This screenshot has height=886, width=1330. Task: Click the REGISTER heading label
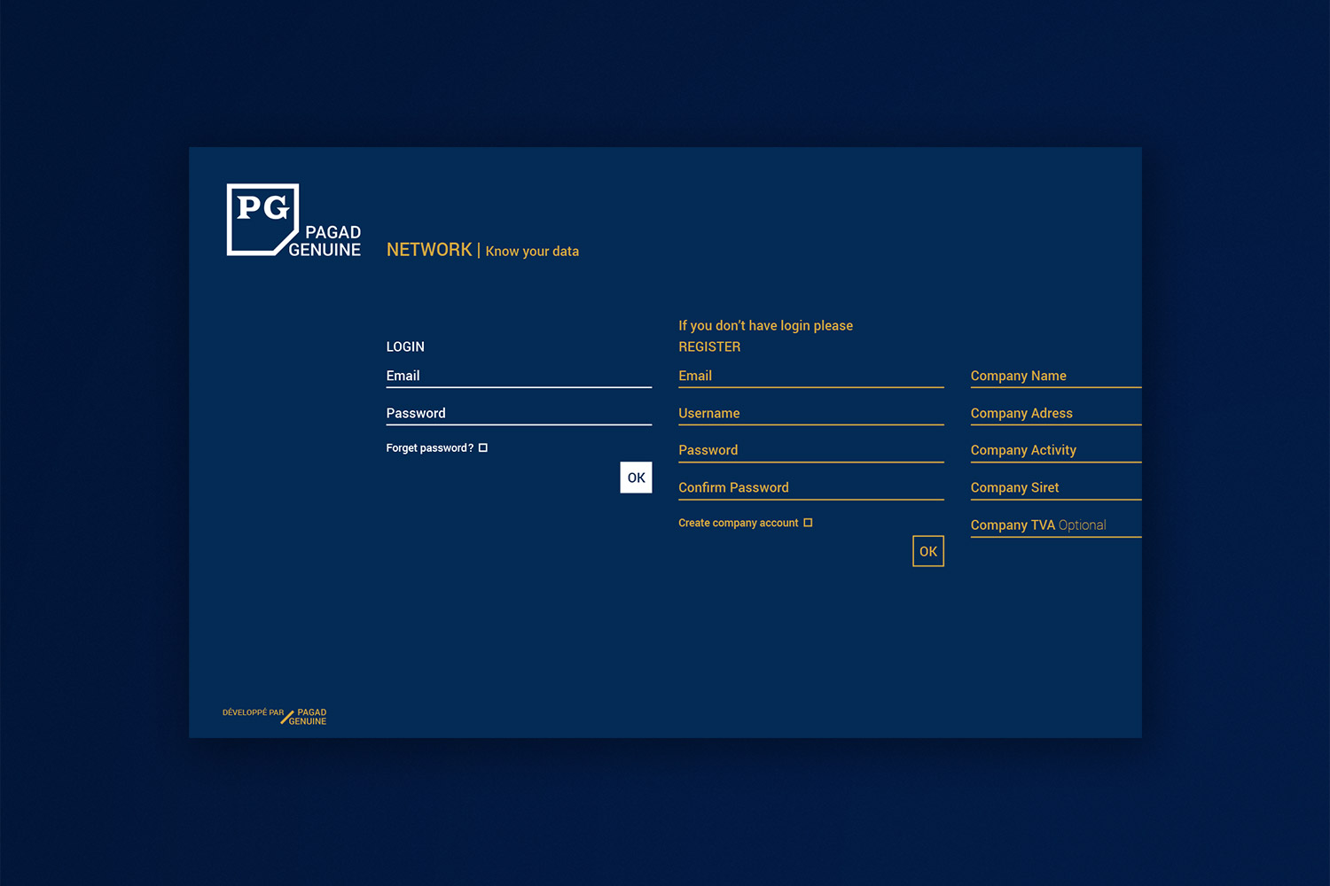(x=709, y=347)
